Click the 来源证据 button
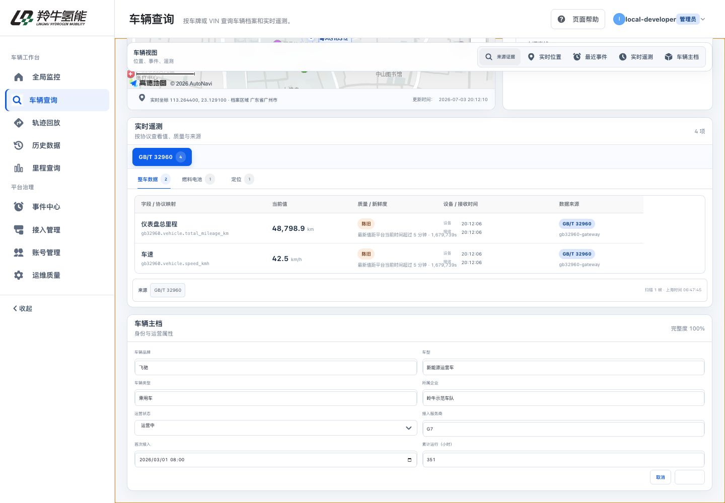 (x=500, y=57)
